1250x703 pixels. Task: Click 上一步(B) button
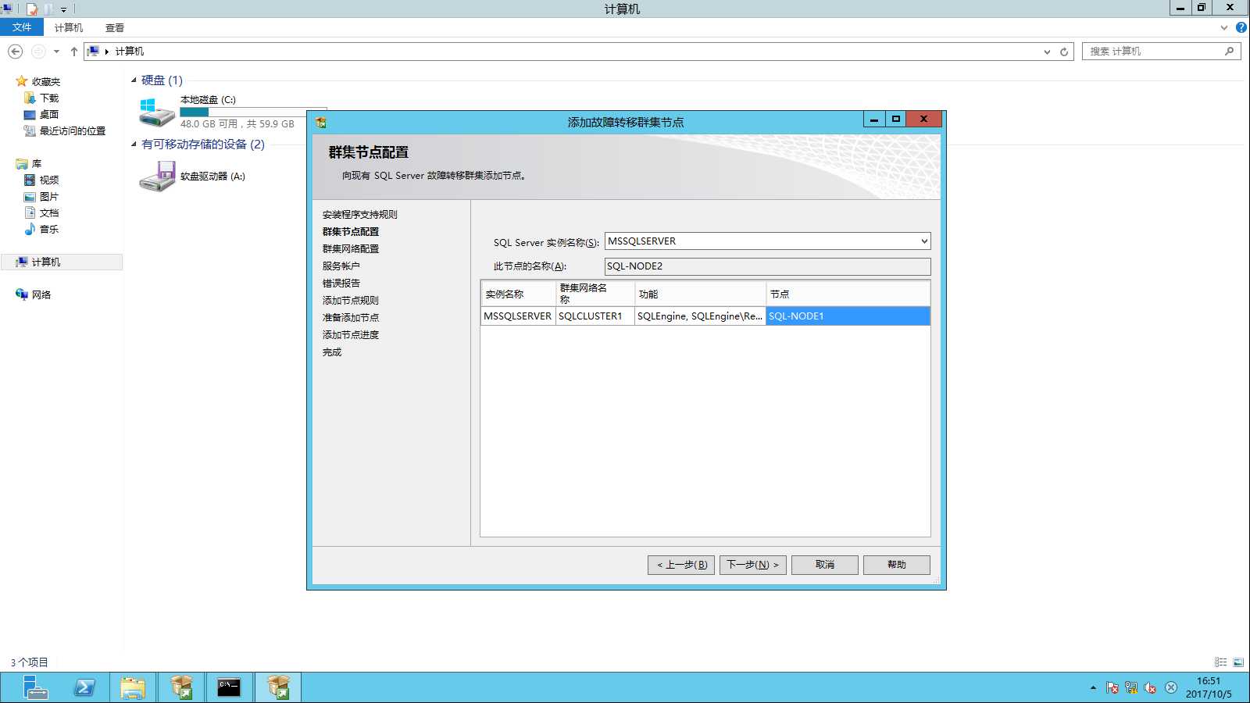pyautogui.click(x=681, y=565)
